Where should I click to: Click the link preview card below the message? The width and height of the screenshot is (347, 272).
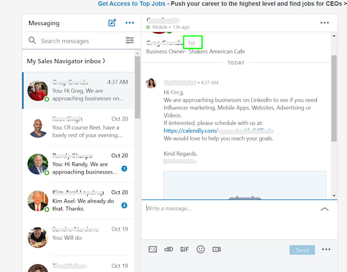coord(245,185)
